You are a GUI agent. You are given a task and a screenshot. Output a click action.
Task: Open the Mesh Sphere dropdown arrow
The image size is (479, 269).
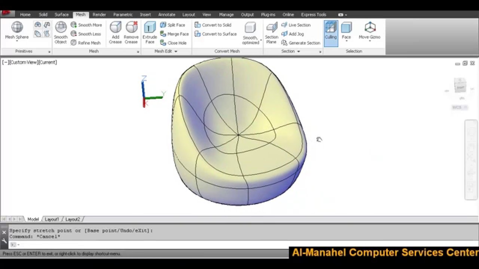tap(17, 41)
